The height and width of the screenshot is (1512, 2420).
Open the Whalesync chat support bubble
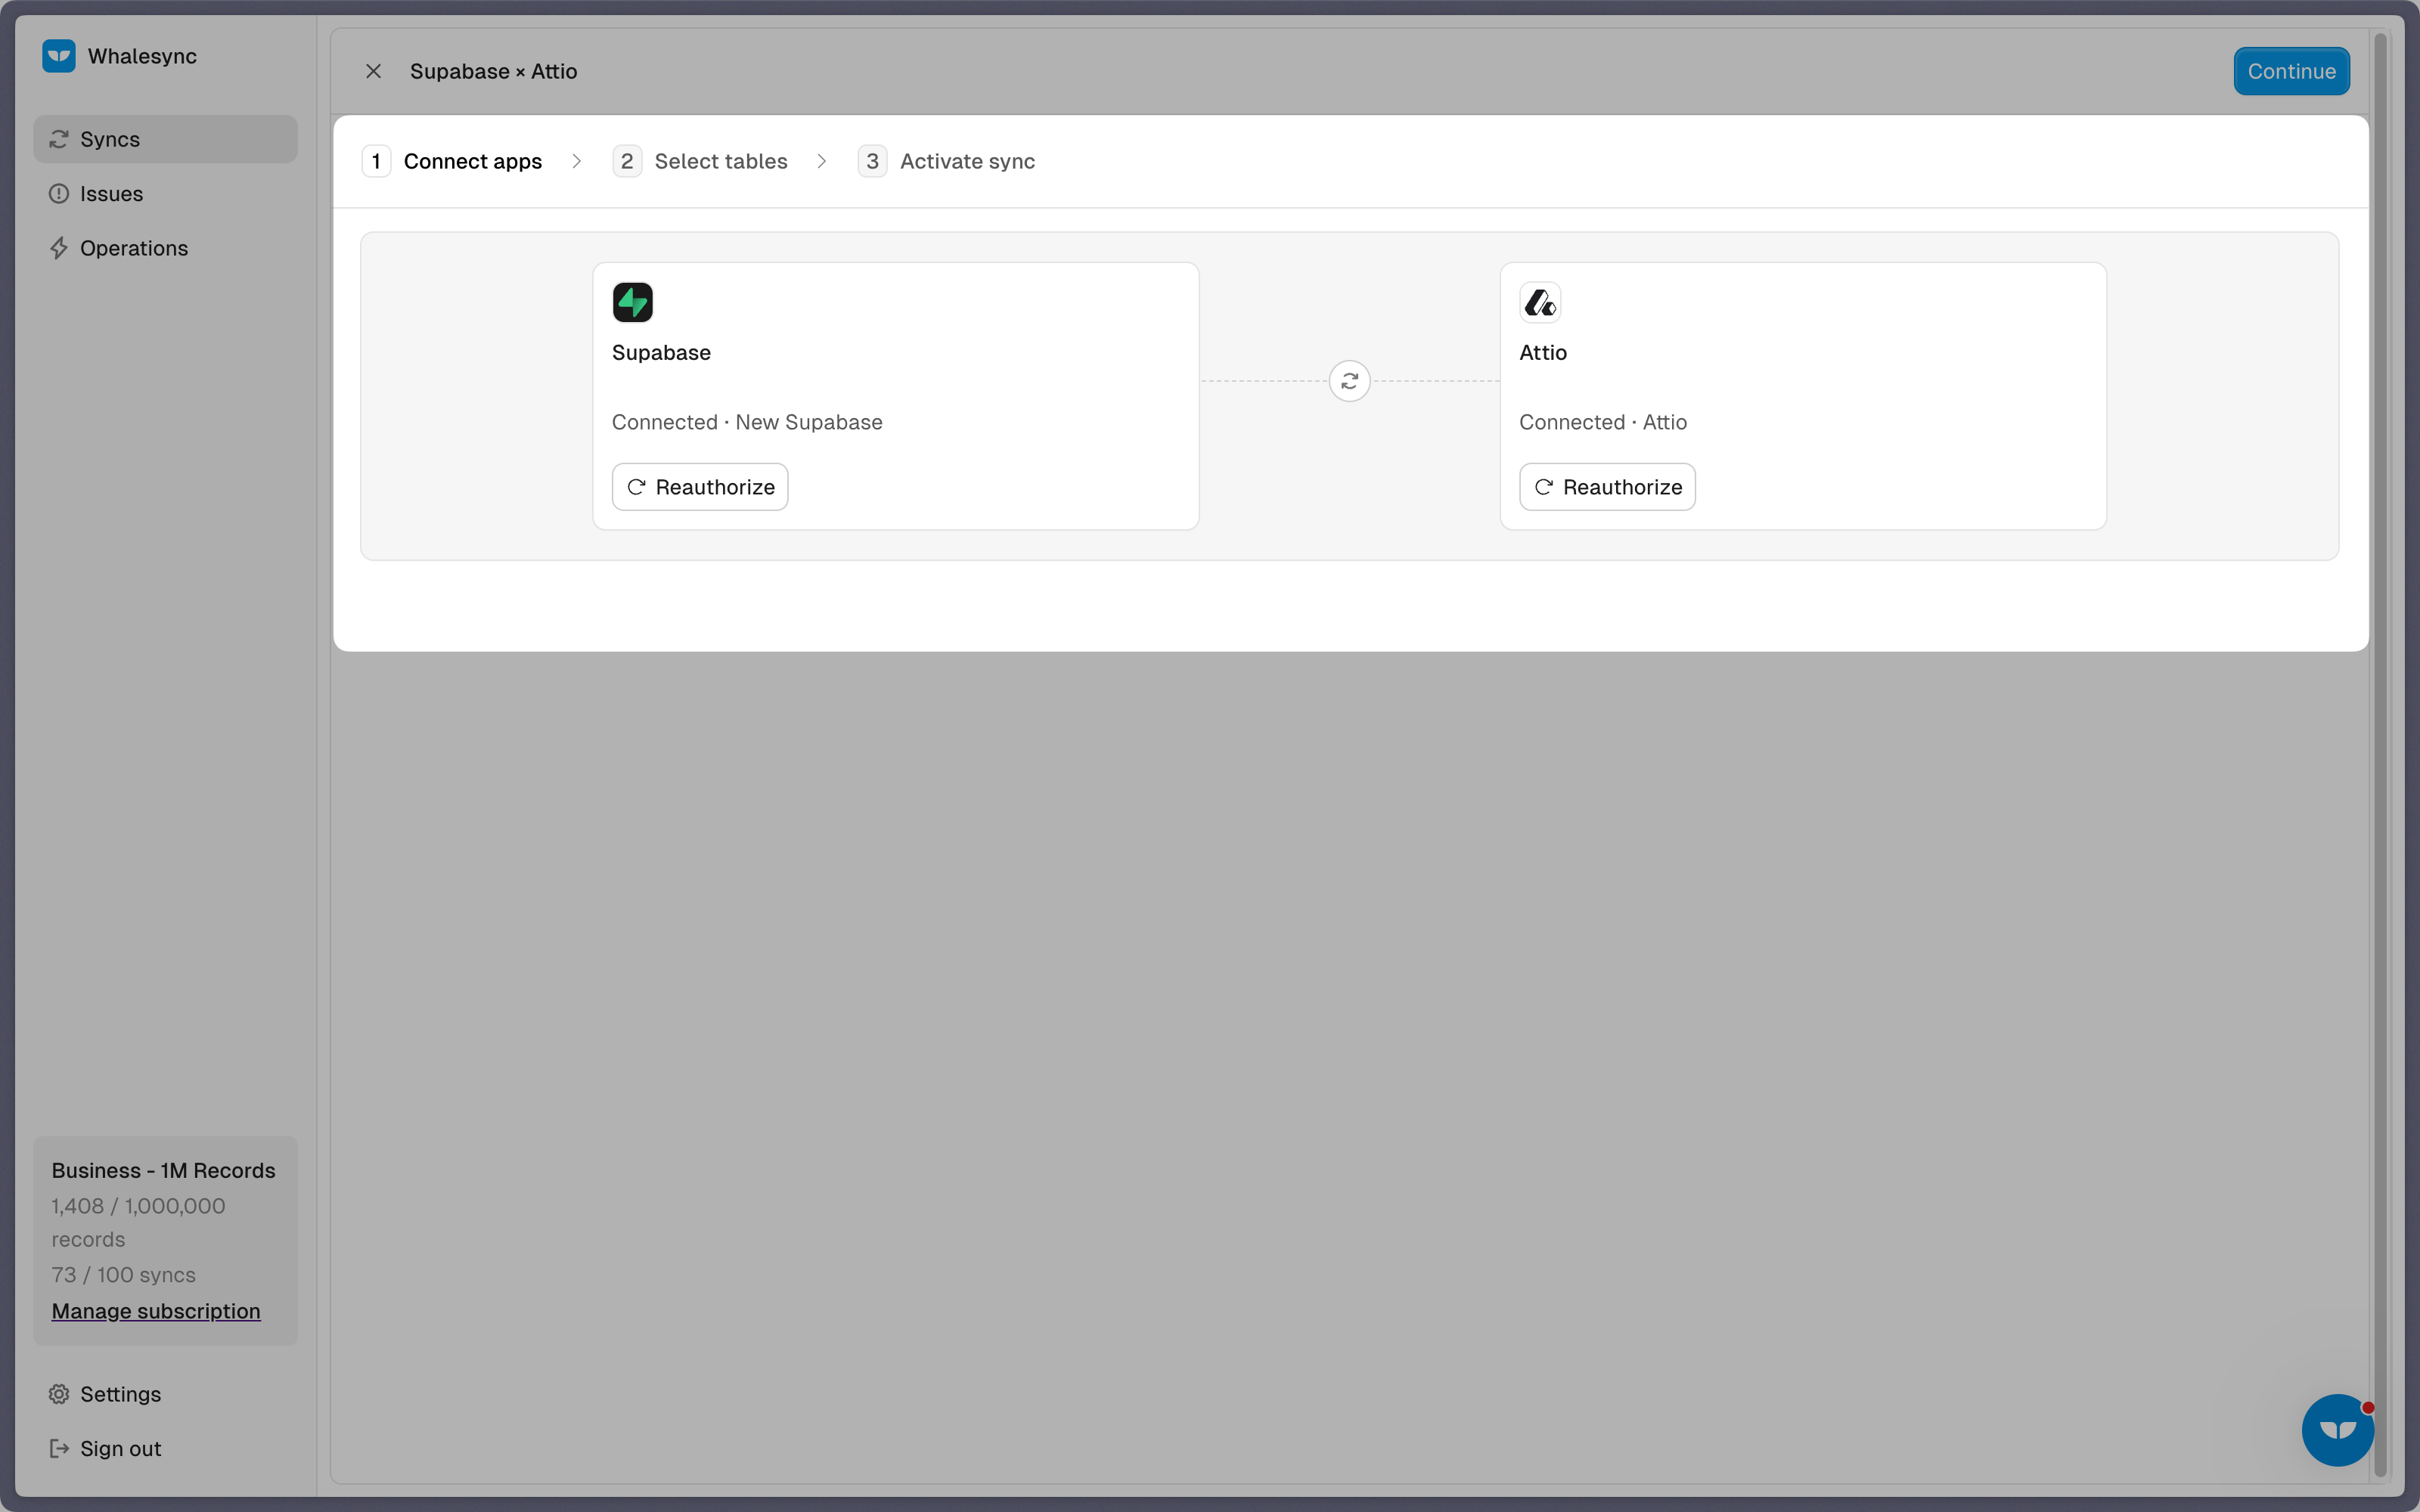pyautogui.click(x=2337, y=1430)
